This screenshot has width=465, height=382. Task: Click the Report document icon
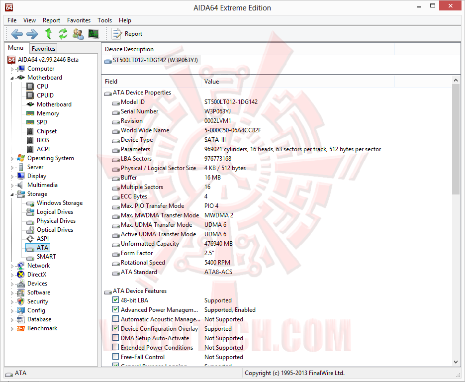point(116,34)
